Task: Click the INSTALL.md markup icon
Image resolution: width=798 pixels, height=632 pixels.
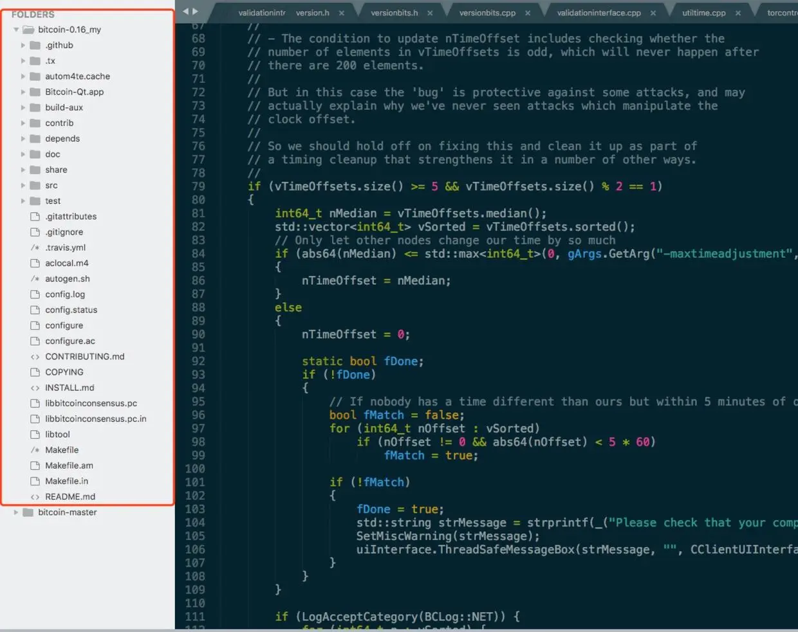Action: tap(35, 388)
